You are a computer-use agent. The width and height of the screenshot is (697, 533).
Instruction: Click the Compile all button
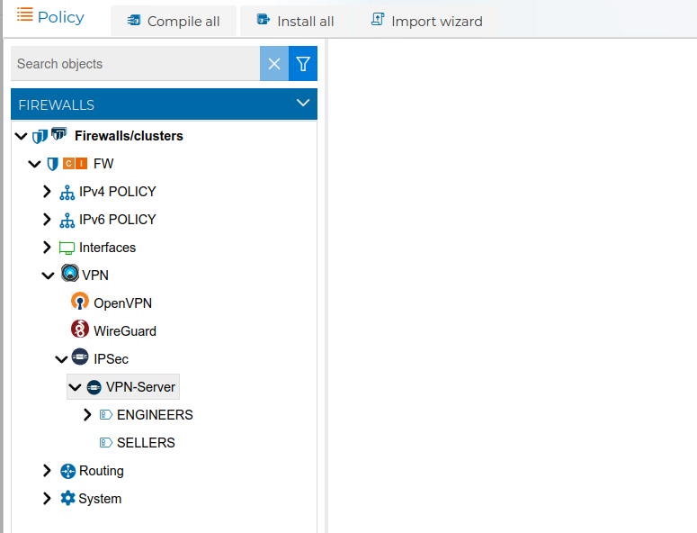click(x=174, y=21)
